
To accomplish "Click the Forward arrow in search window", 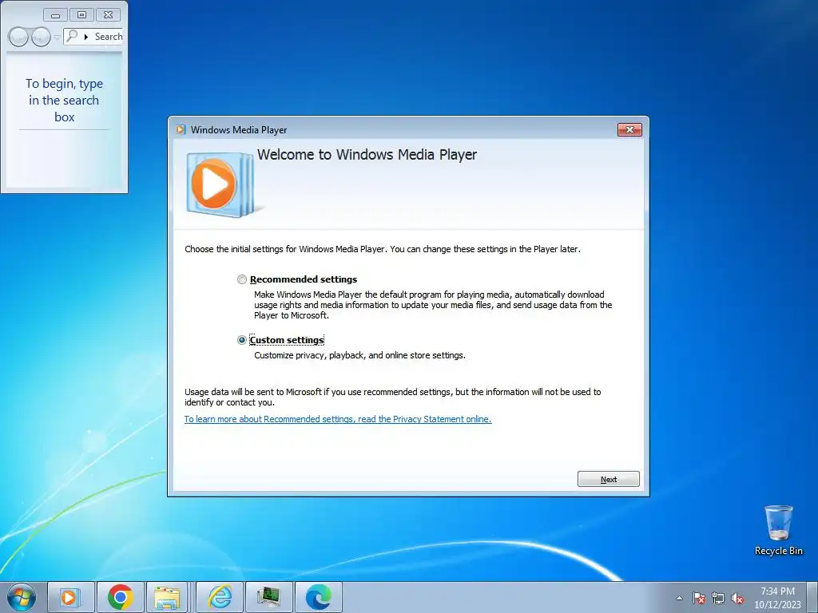I will tap(41, 37).
